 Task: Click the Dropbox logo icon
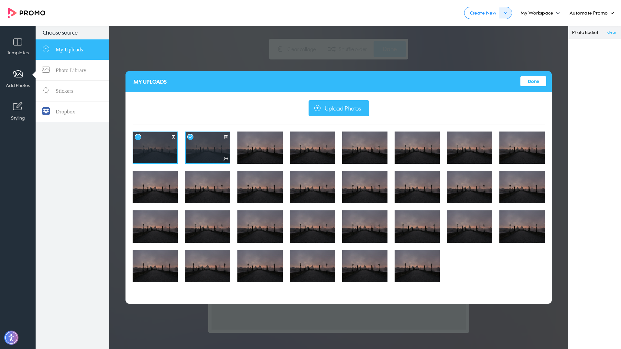click(46, 111)
